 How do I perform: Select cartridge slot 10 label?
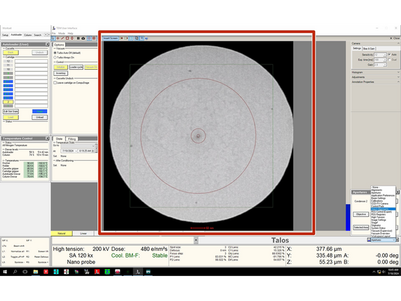click(8, 69)
